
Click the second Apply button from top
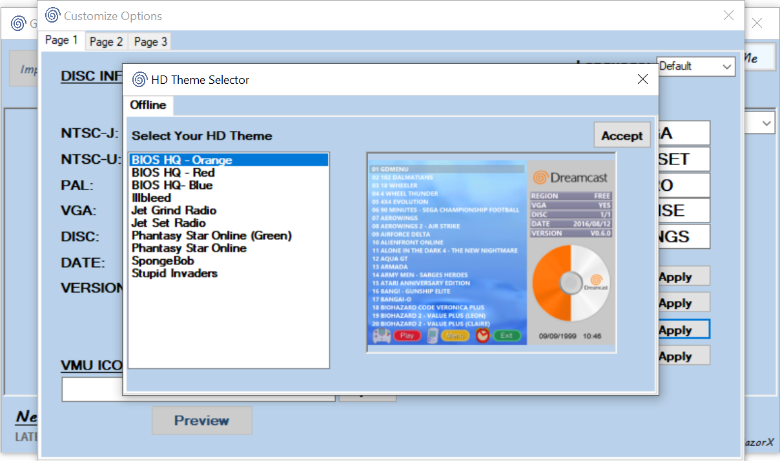684,303
